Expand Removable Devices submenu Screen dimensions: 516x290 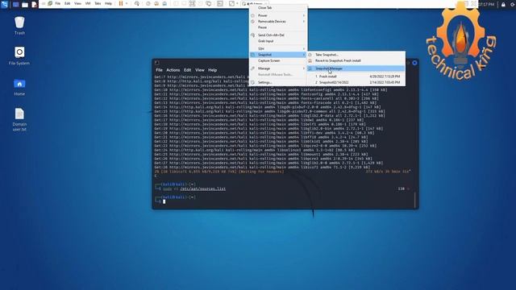(278, 22)
